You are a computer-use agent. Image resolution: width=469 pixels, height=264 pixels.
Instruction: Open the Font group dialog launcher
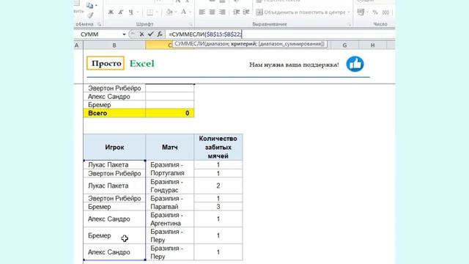coord(191,24)
